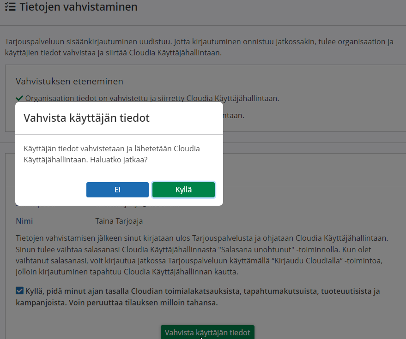Click the green checkmark next to Organisaation tiedot
Image resolution: width=406 pixels, height=339 pixels.
[19, 98]
